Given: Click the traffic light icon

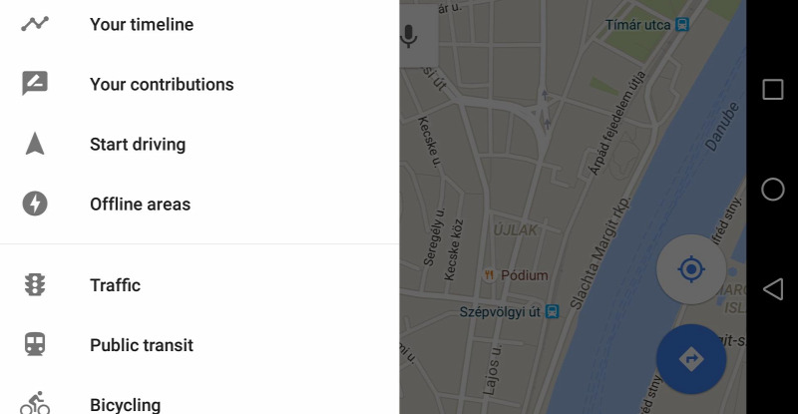Looking at the screenshot, I should (35, 284).
